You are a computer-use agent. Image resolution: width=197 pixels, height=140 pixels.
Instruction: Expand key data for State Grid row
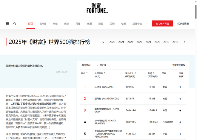(x=180, y=110)
